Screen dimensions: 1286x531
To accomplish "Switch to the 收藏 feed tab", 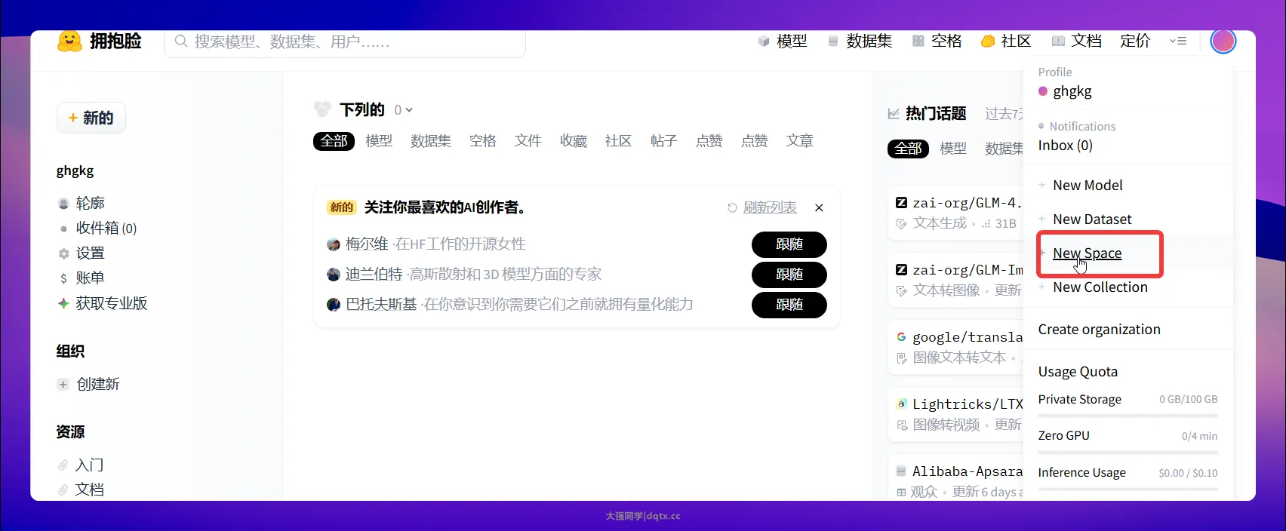I will (573, 141).
